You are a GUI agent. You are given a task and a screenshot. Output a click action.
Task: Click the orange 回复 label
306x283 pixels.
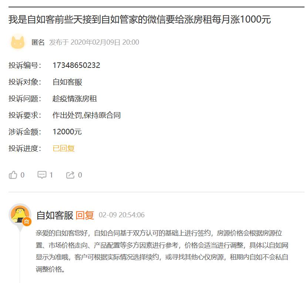click(x=85, y=215)
